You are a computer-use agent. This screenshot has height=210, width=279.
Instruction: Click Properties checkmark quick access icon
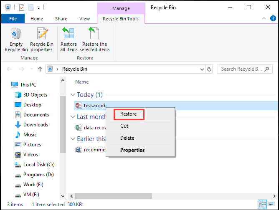click(x=22, y=7)
